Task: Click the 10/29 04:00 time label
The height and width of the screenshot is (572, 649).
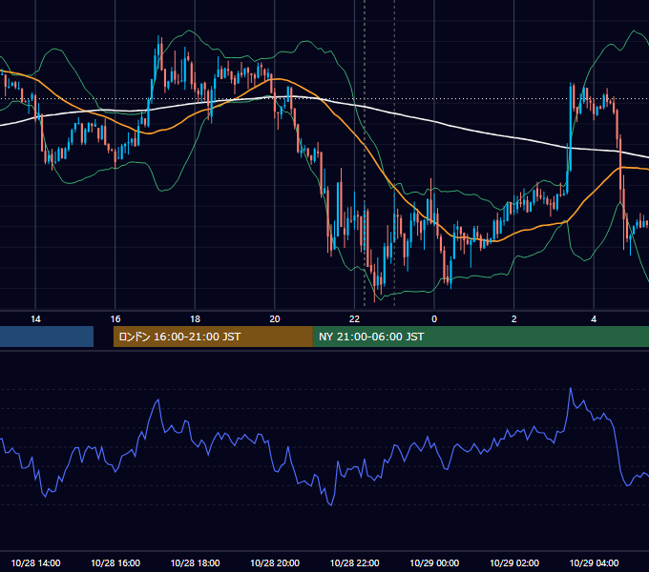Action: [594, 562]
